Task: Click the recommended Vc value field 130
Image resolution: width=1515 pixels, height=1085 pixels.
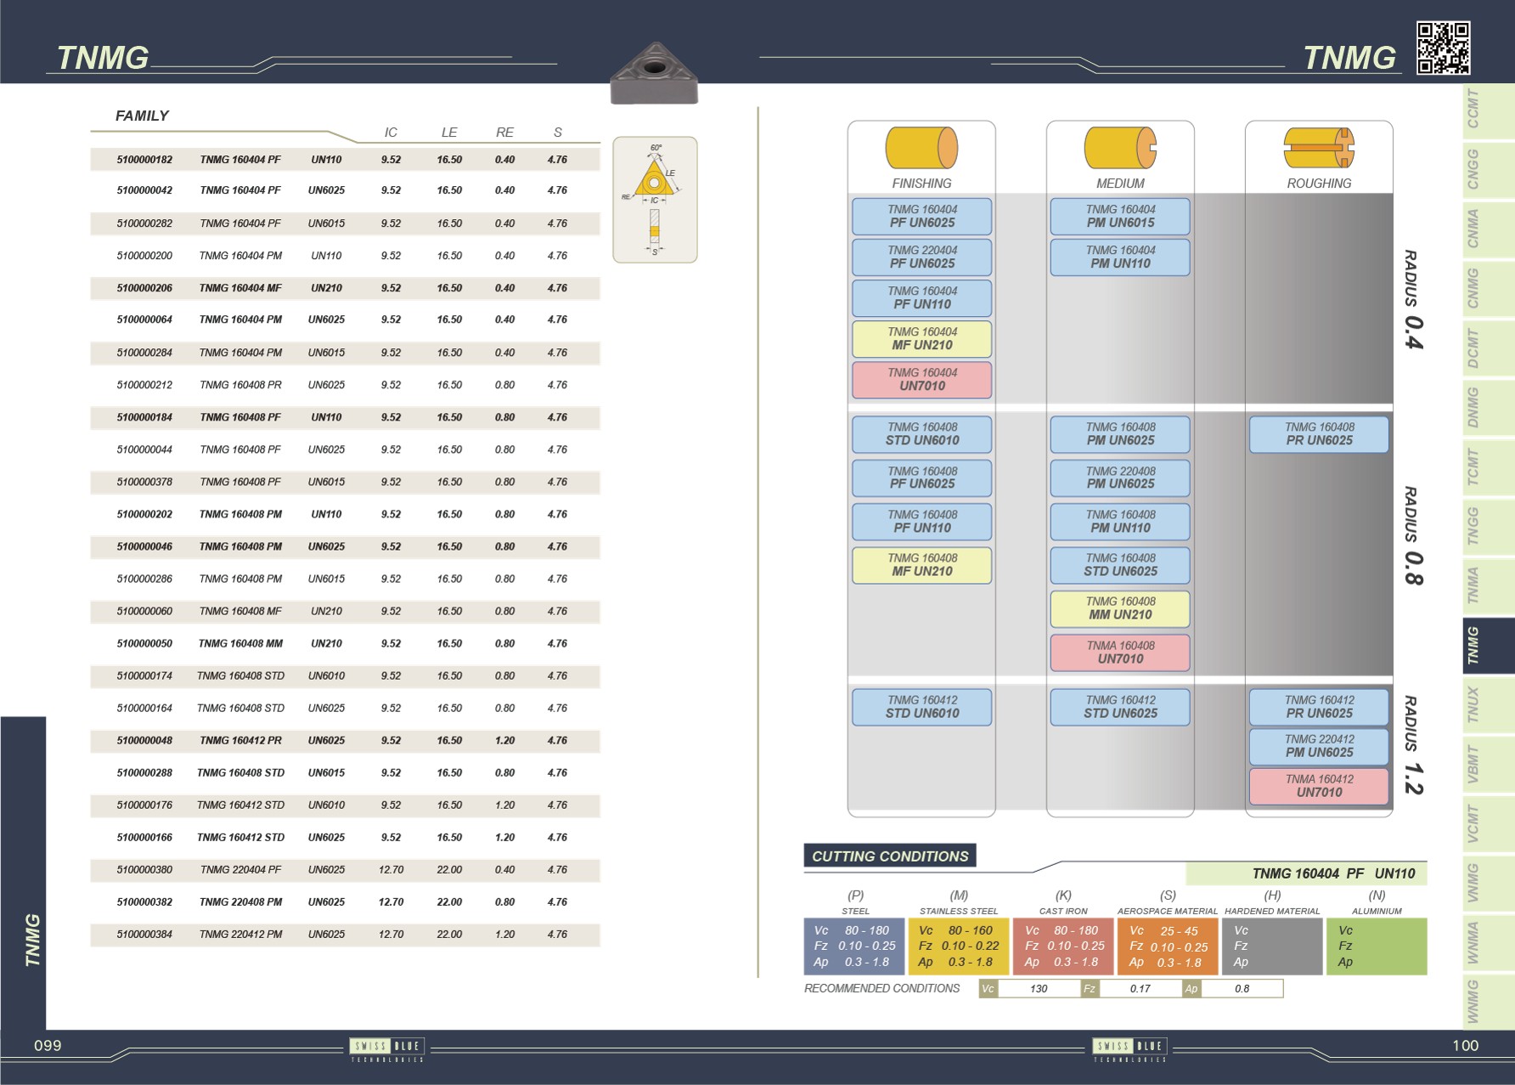Action: (x=1038, y=989)
